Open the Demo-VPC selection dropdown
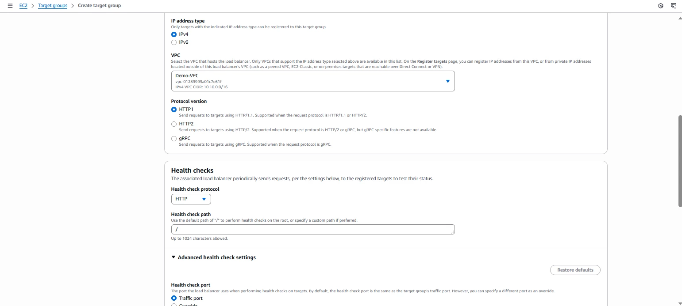Image resolution: width=682 pixels, height=306 pixels. point(313,81)
